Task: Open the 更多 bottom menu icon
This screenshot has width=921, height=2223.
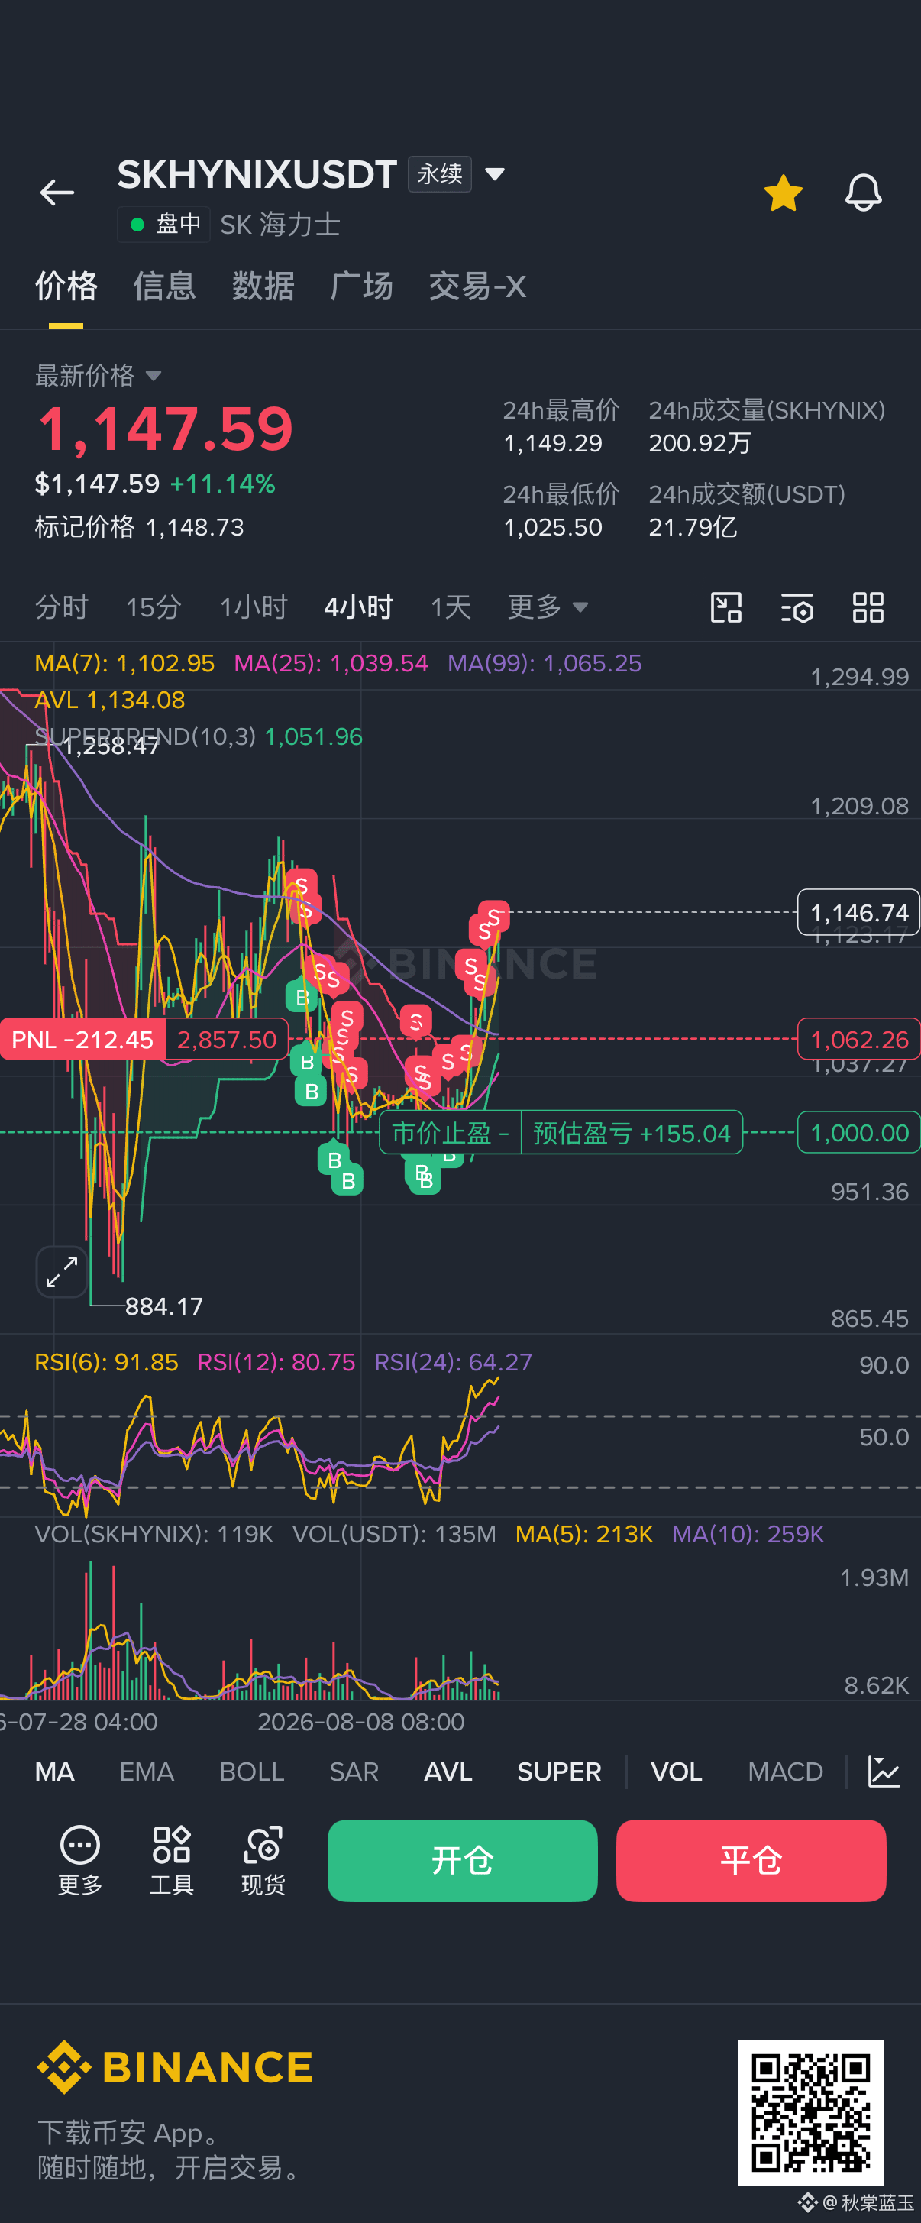Action: pos(80,1859)
